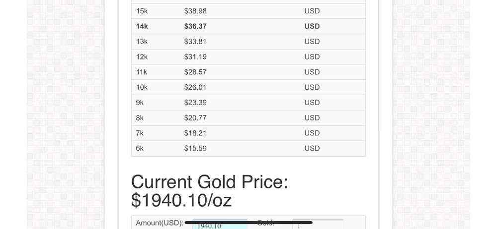Click the $38.98 price for 15k
497x229 pixels.
tap(195, 11)
